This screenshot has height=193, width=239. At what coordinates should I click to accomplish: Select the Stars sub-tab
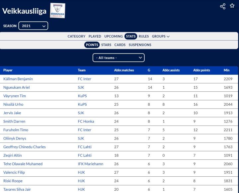[x=106, y=45]
